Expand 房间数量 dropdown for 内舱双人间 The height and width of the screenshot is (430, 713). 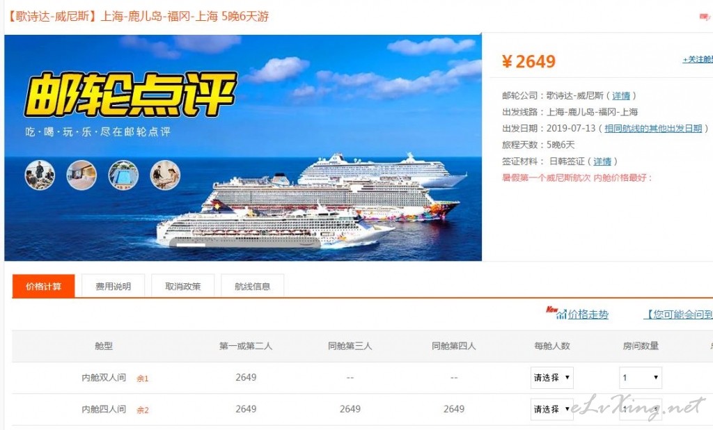pos(641,378)
